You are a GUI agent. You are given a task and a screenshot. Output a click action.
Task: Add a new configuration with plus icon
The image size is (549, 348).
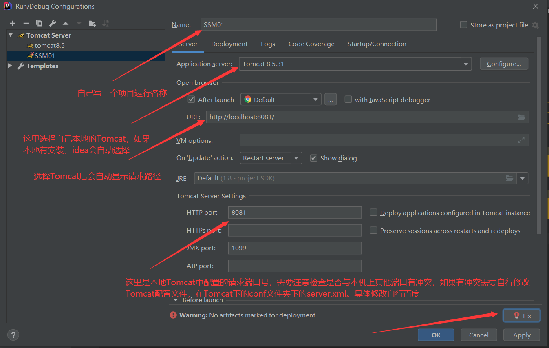click(13, 23)
